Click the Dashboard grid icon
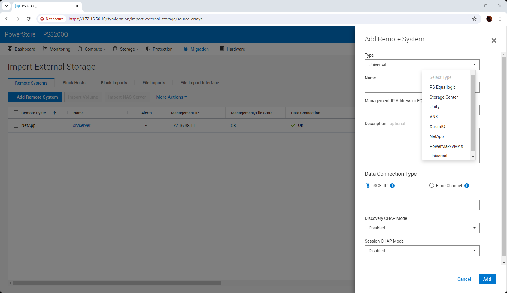 coord(10,49)
